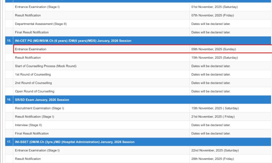Select the 2nd Round of Counselling row
This screenshot has height=163, width=272.
tap(33, 83)
